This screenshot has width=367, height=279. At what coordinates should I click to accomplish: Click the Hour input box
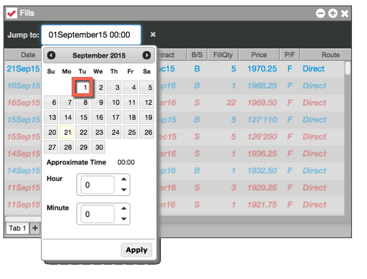[x=98, y=185]
